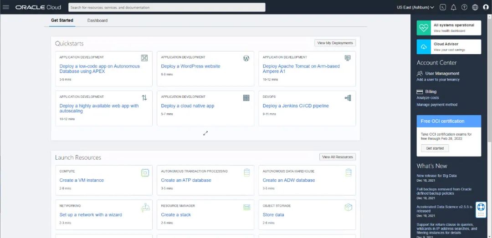Click the Manage payment method link
The width and height of the screenshot is (492, 238).
click(437, 105)
